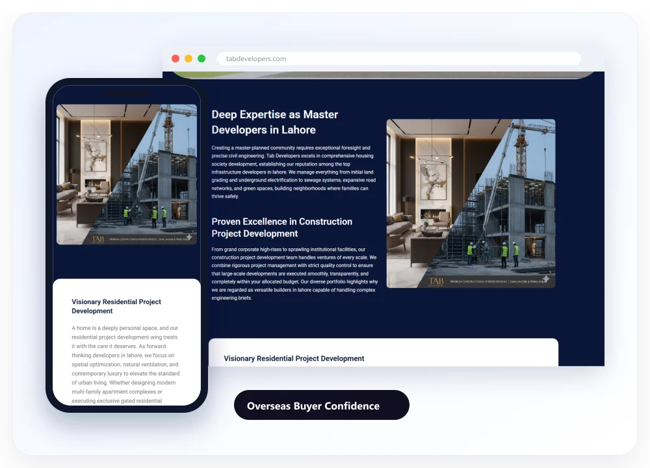Screen dimensions: 650x468
Task: Open the construction image in the phone mockup
Action: click(127, 174)
